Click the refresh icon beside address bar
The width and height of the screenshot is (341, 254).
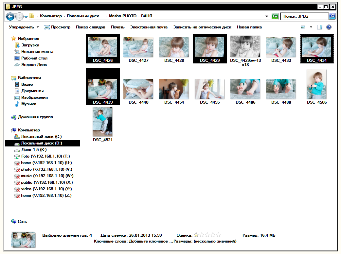[275, 16]
